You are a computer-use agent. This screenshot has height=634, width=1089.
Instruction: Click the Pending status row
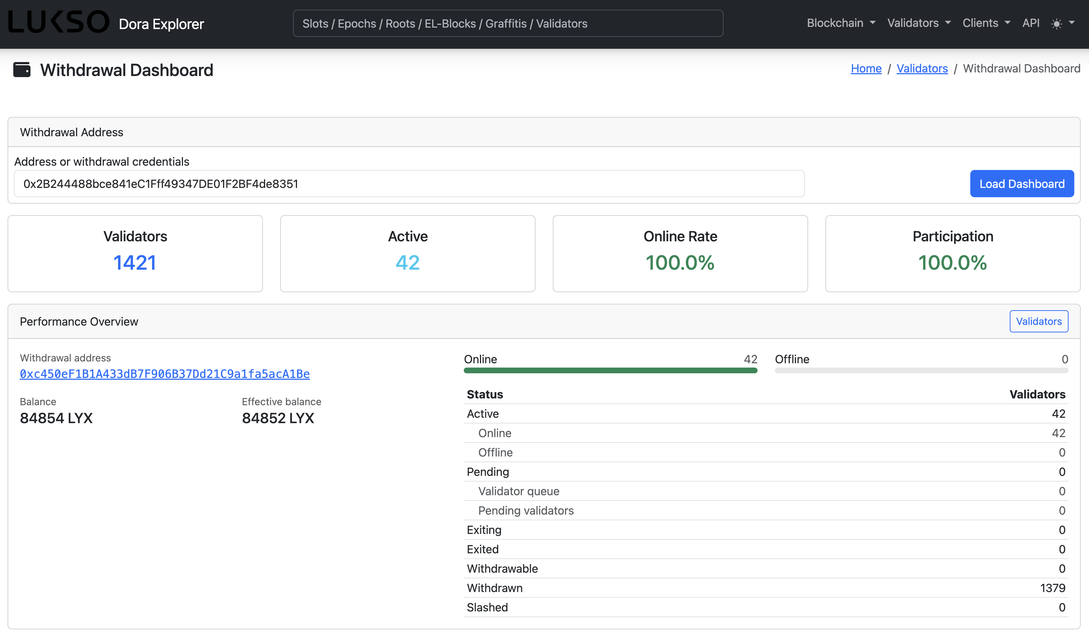pos(766,472)
